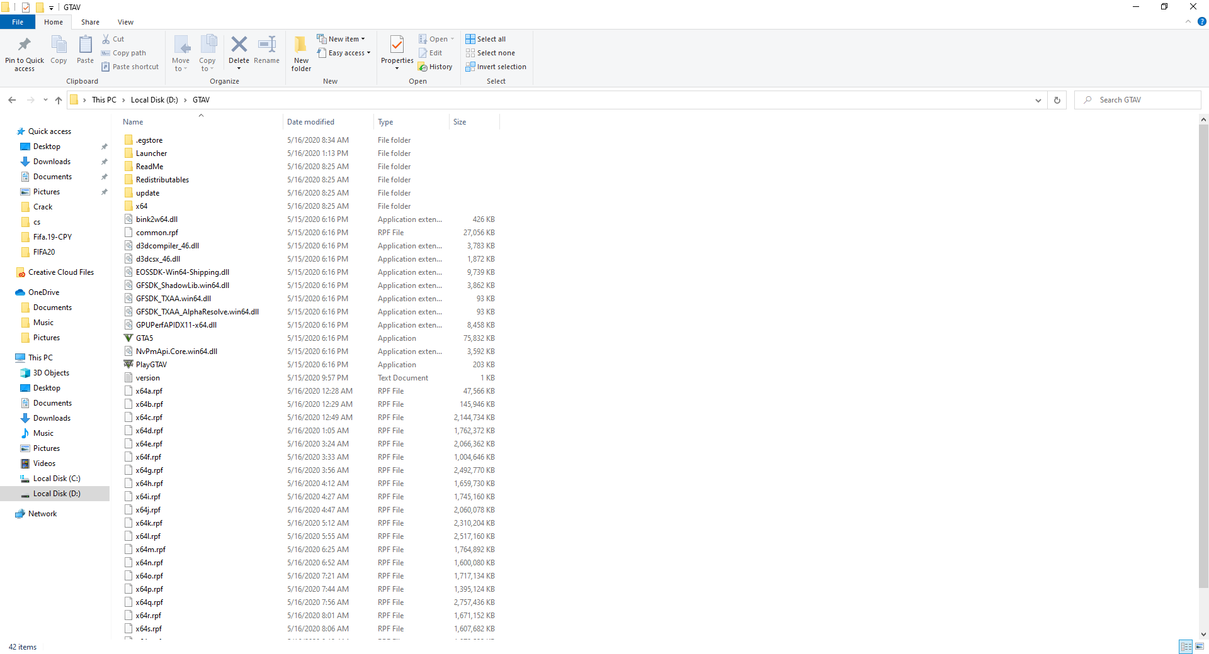Switch to the View tab
1209x654 pixels.
coord(125,21)
